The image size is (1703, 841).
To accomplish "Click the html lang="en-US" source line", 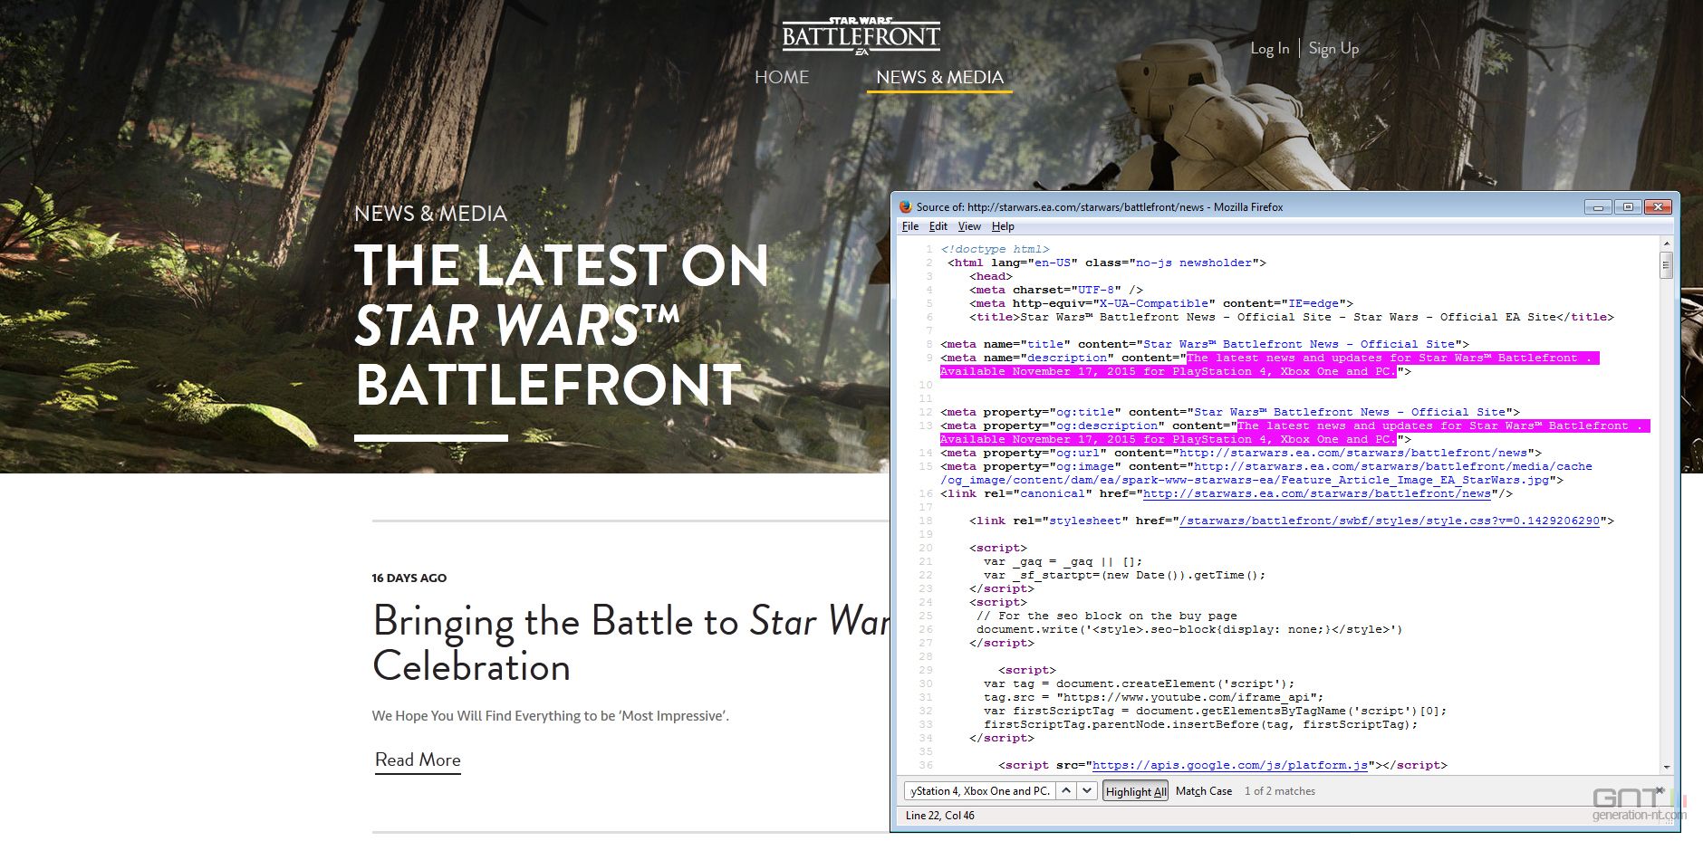I will (x=1107, y=263).
